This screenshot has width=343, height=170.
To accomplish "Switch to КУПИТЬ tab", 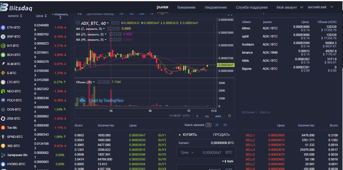I will (190, 135).
